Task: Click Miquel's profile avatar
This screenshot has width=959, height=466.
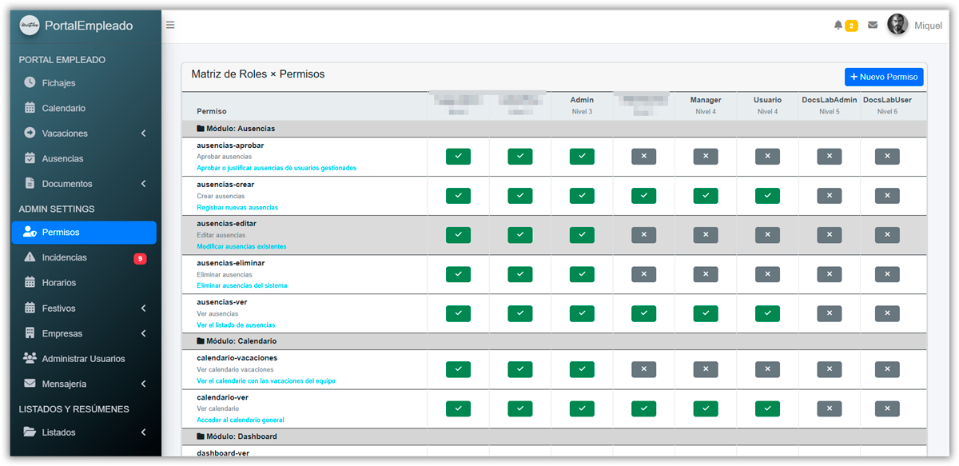Action: coord(897,25)
